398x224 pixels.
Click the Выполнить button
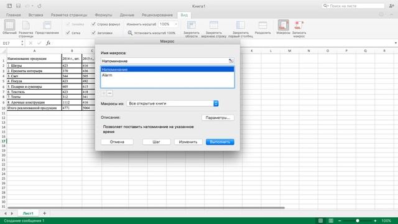pyautogui.click(x=220, y=142)
